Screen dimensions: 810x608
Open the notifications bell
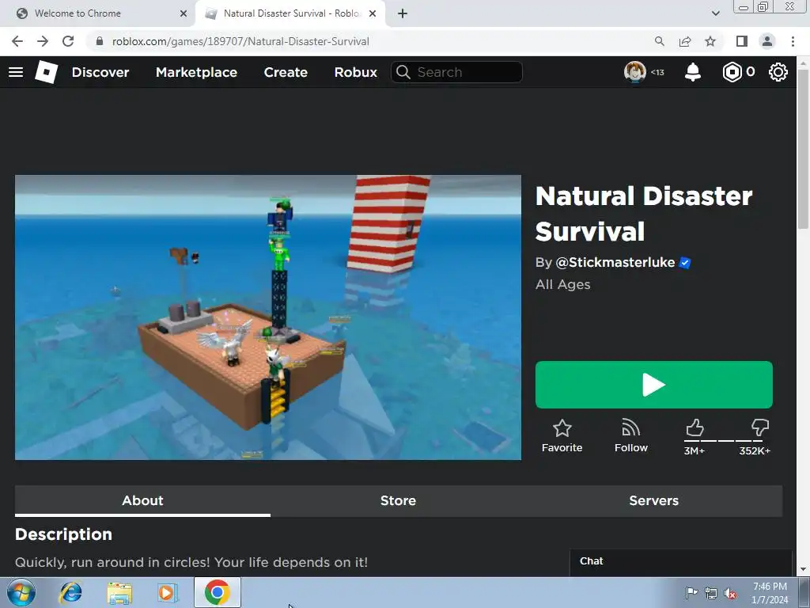[693, 72]
